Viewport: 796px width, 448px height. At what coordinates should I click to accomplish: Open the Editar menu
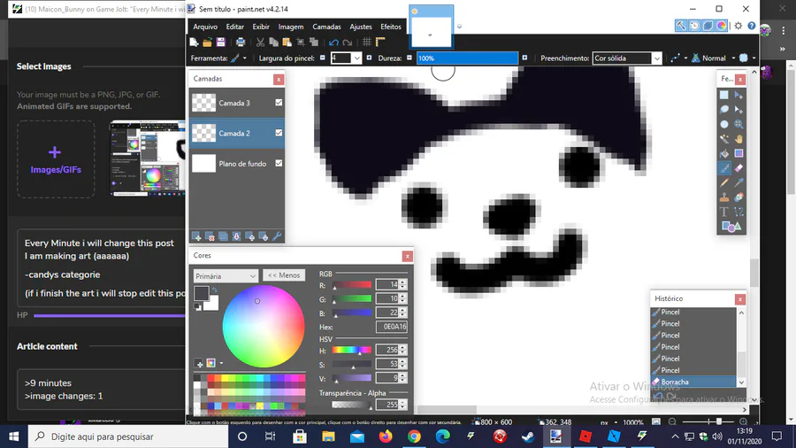(x=234, y=27)
